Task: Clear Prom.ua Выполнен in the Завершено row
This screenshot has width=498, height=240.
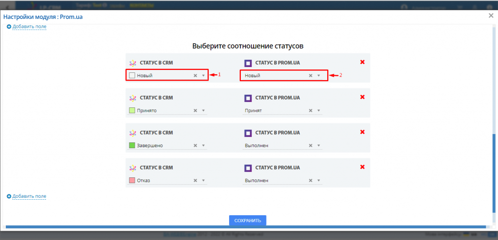Action: (x=311, y=145)
